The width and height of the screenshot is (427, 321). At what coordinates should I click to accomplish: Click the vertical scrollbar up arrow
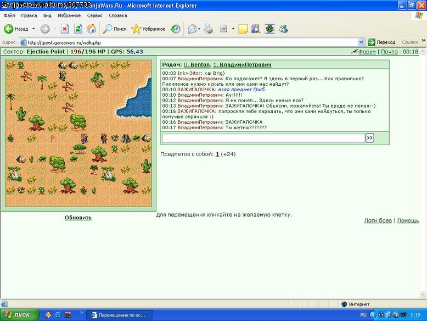click(x=423, y=51)
